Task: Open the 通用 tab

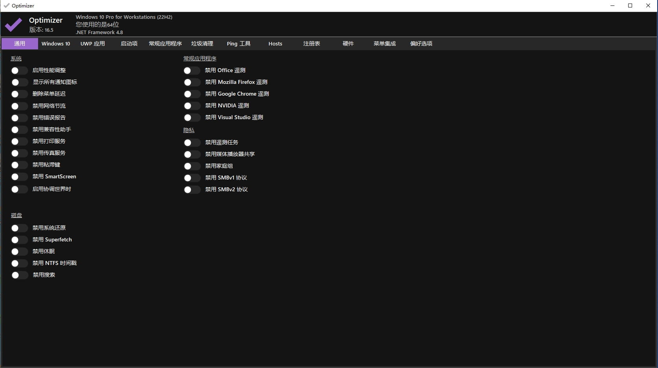Action: coord(20,44)
